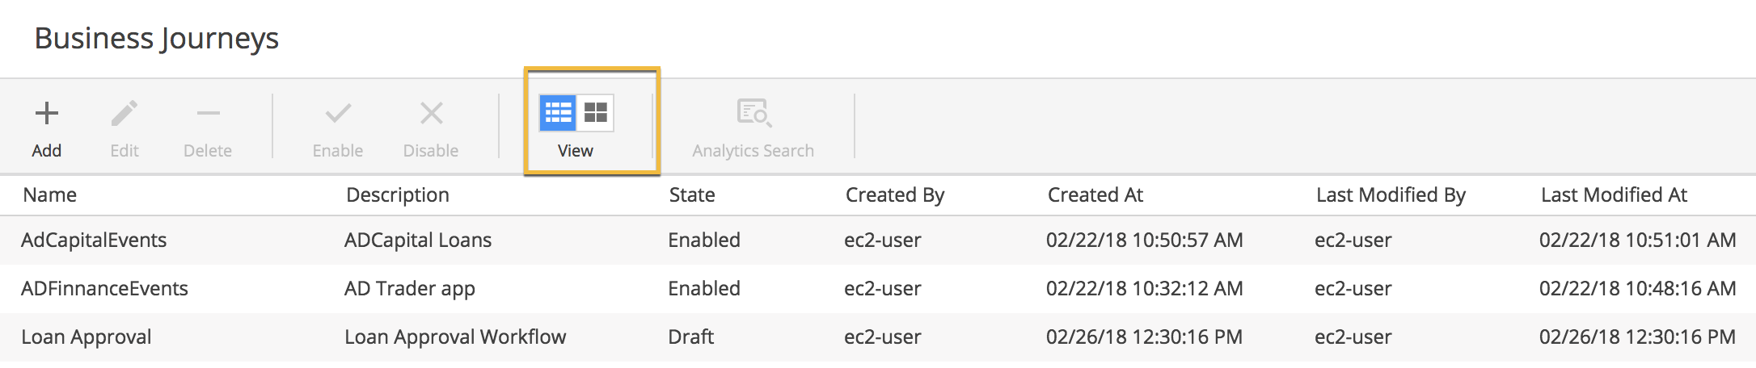Click the Add plus icon

pos(47,113)
